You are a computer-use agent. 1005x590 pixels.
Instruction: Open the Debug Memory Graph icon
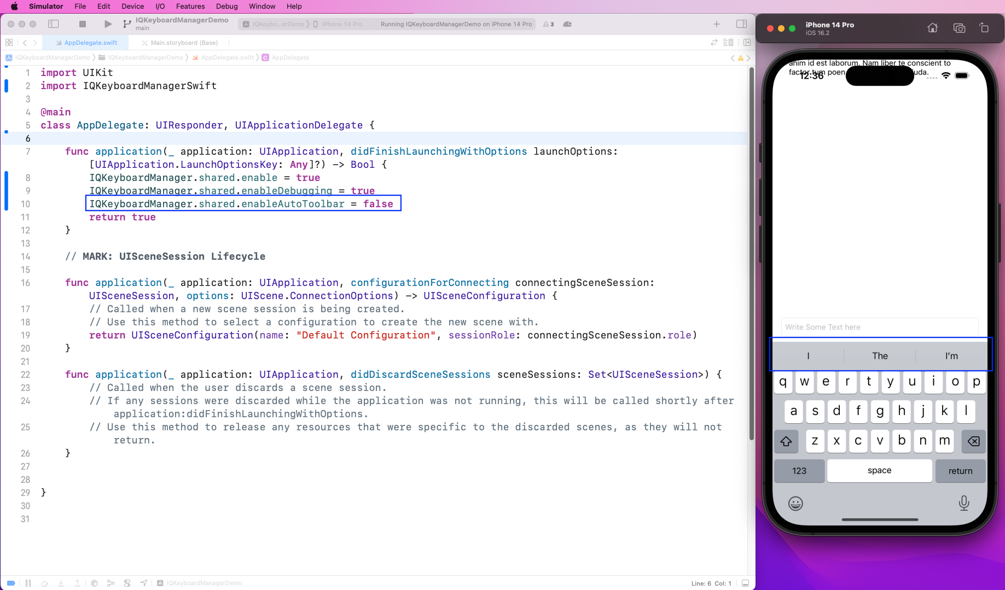[111, 583]
